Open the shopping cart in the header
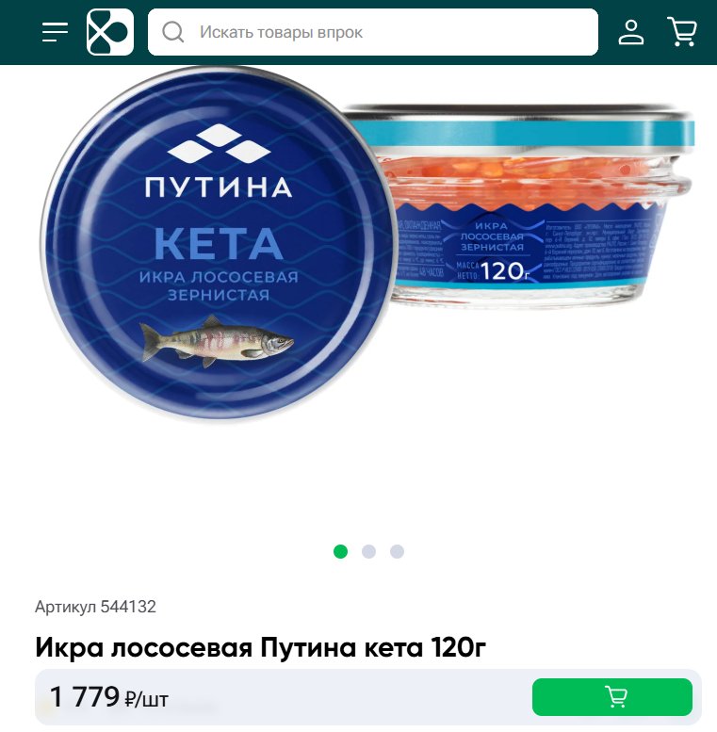 682,32
